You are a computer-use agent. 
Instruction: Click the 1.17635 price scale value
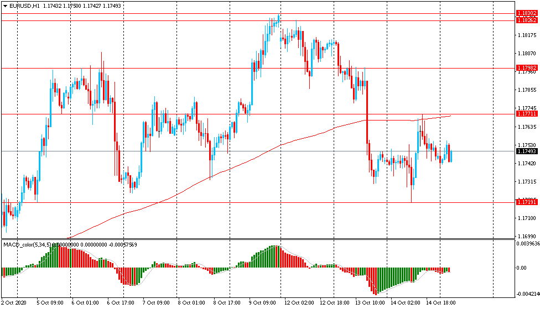coord(527,127)
